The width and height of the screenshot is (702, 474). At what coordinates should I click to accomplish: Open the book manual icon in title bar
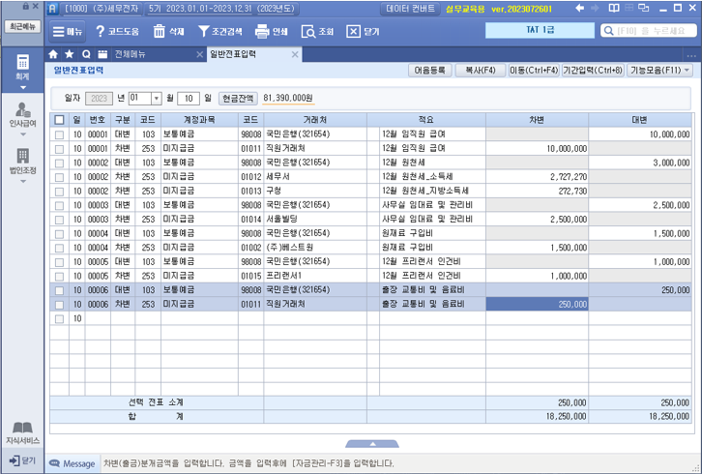(x=614, y=8)
